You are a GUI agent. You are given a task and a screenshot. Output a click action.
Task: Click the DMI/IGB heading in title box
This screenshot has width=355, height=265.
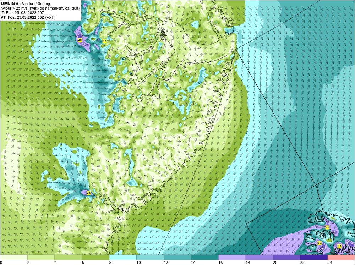tap(10, 4)
